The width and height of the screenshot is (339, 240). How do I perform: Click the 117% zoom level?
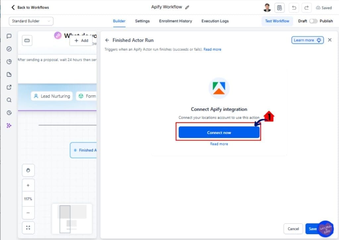(x=28, y=199)
